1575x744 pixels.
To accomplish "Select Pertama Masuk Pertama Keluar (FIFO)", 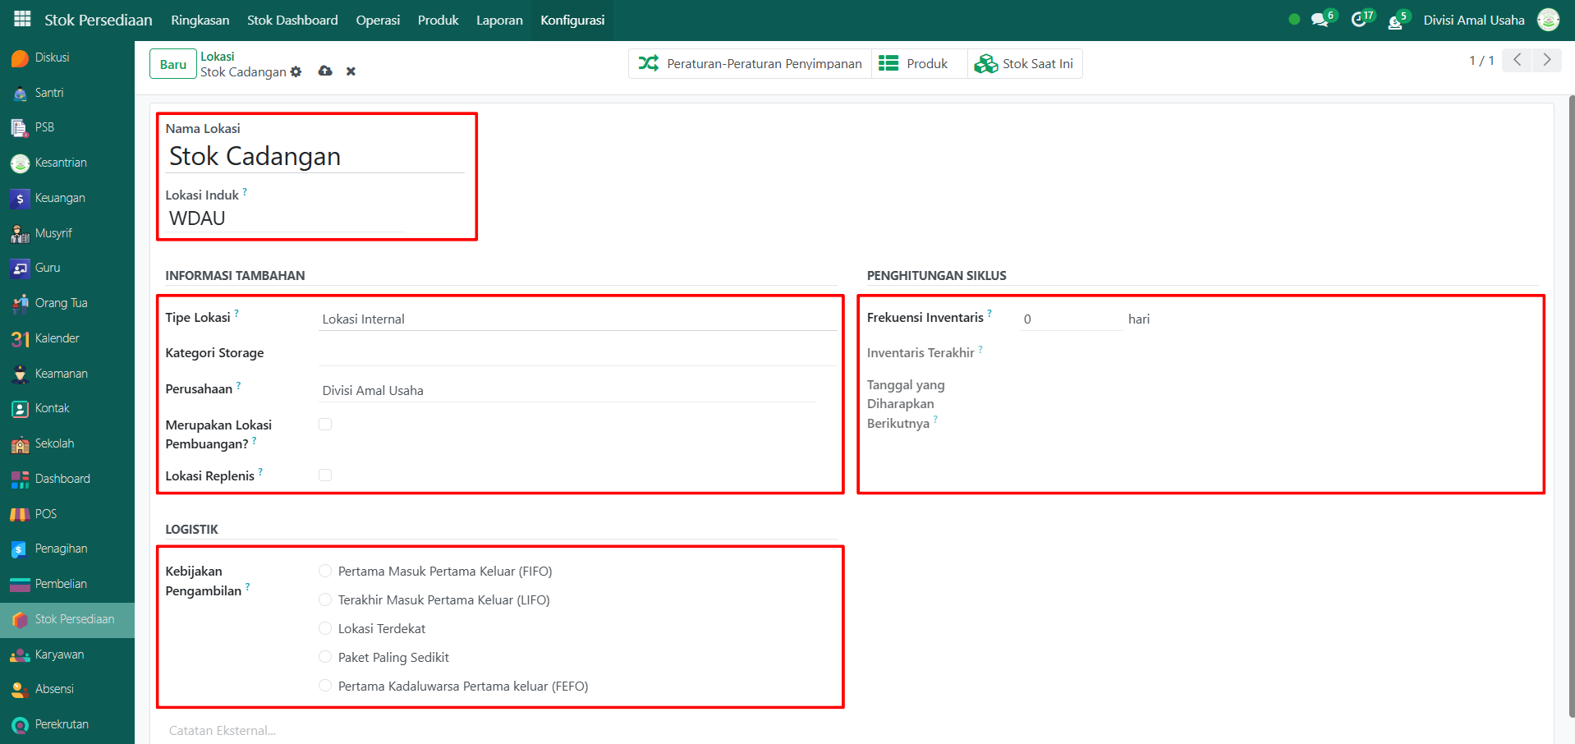I will click(325, 572).
